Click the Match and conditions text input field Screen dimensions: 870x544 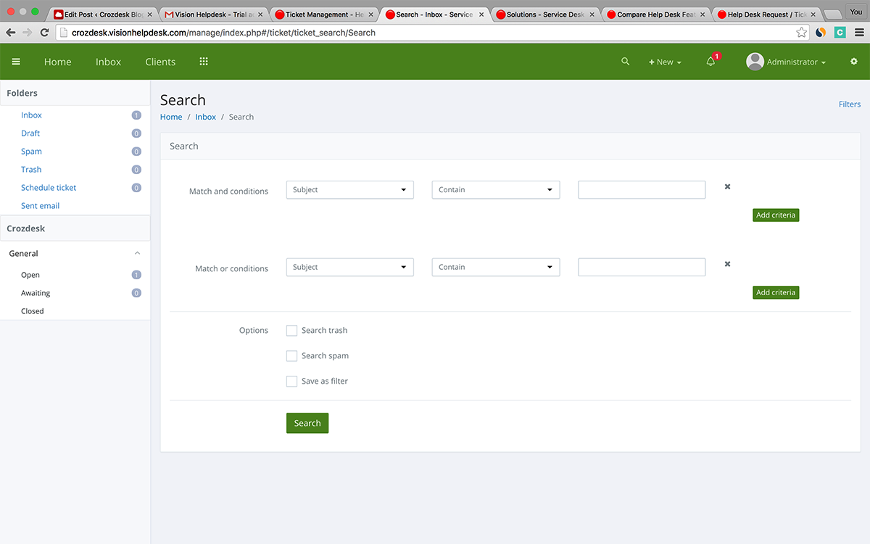click(641, 190)
